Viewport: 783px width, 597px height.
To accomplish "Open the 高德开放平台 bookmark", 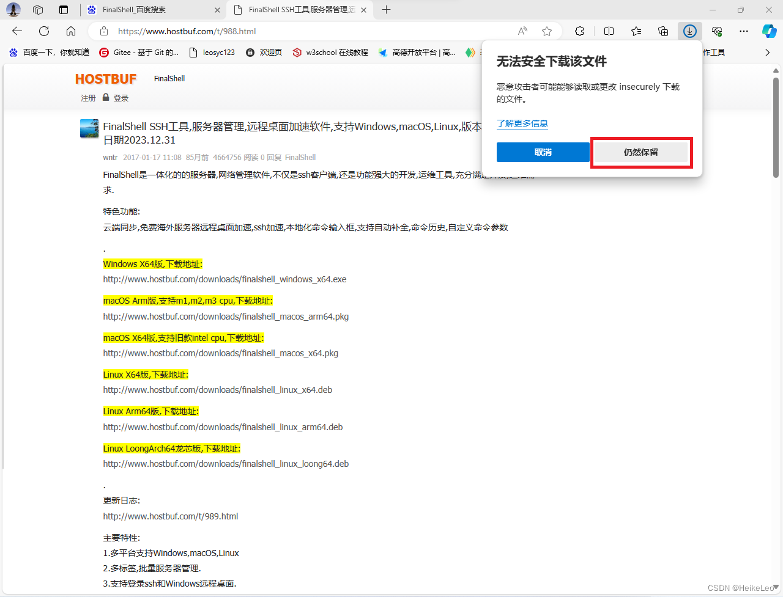I will 417,53.
